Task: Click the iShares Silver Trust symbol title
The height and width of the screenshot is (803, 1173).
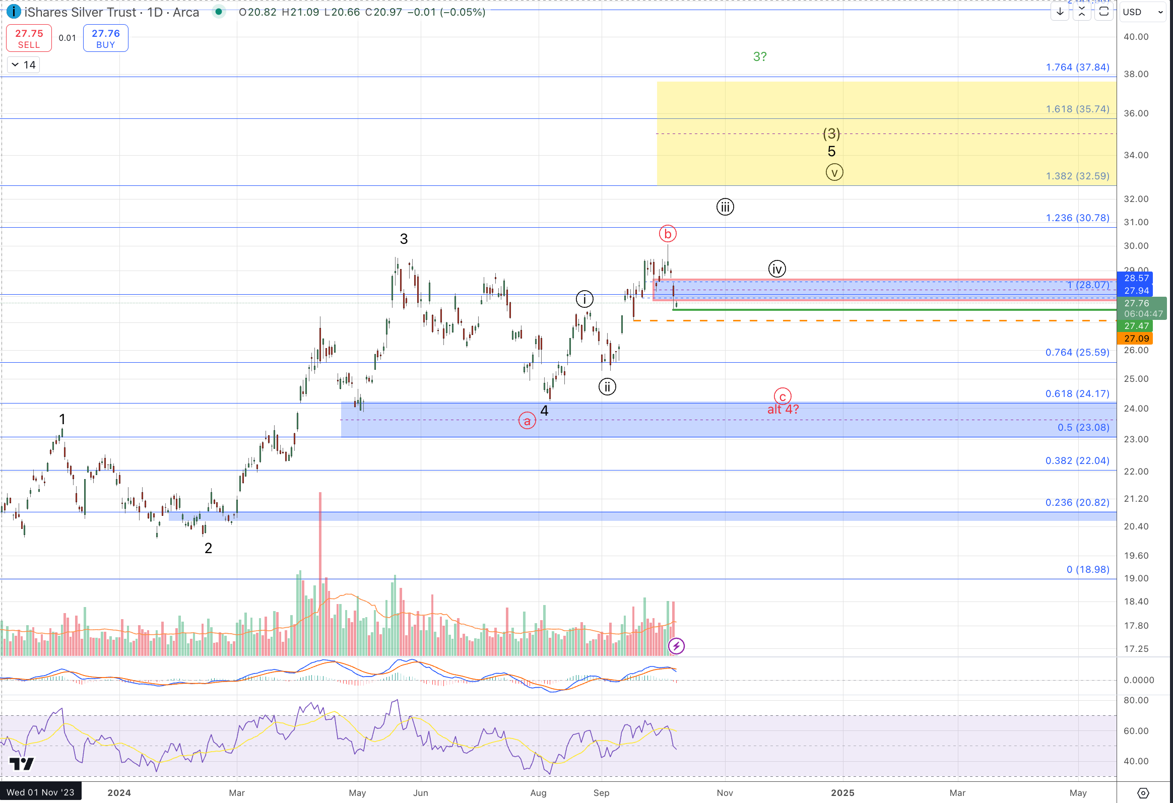Action: click(x=111, y=12)
